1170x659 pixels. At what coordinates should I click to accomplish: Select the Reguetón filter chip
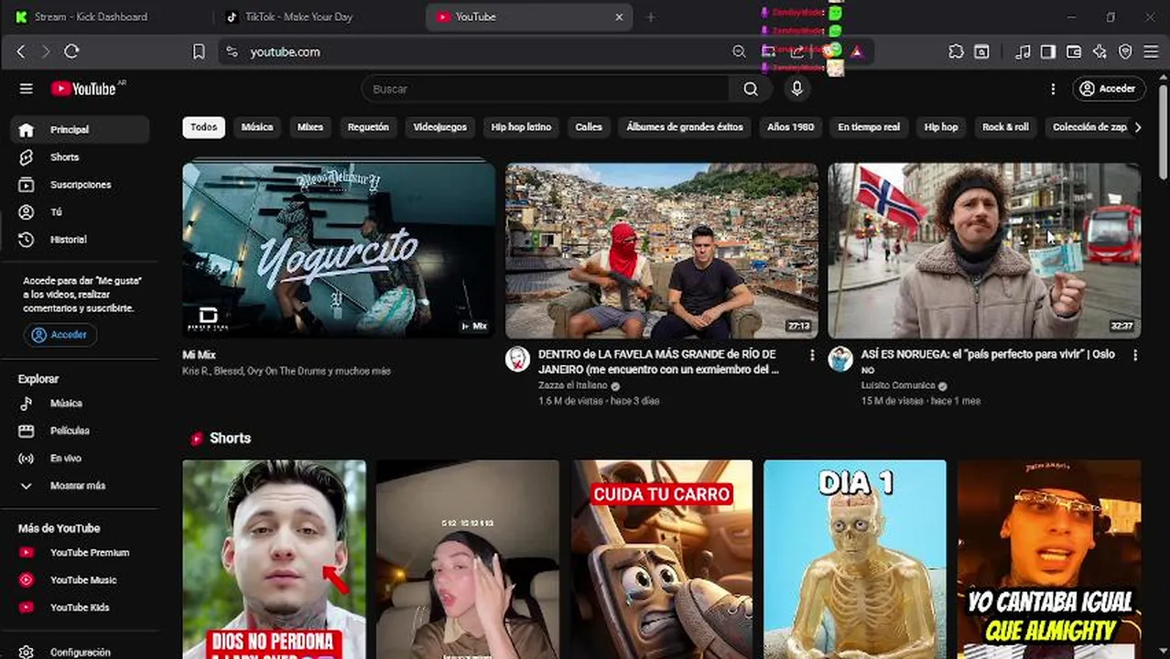(368, 127)
